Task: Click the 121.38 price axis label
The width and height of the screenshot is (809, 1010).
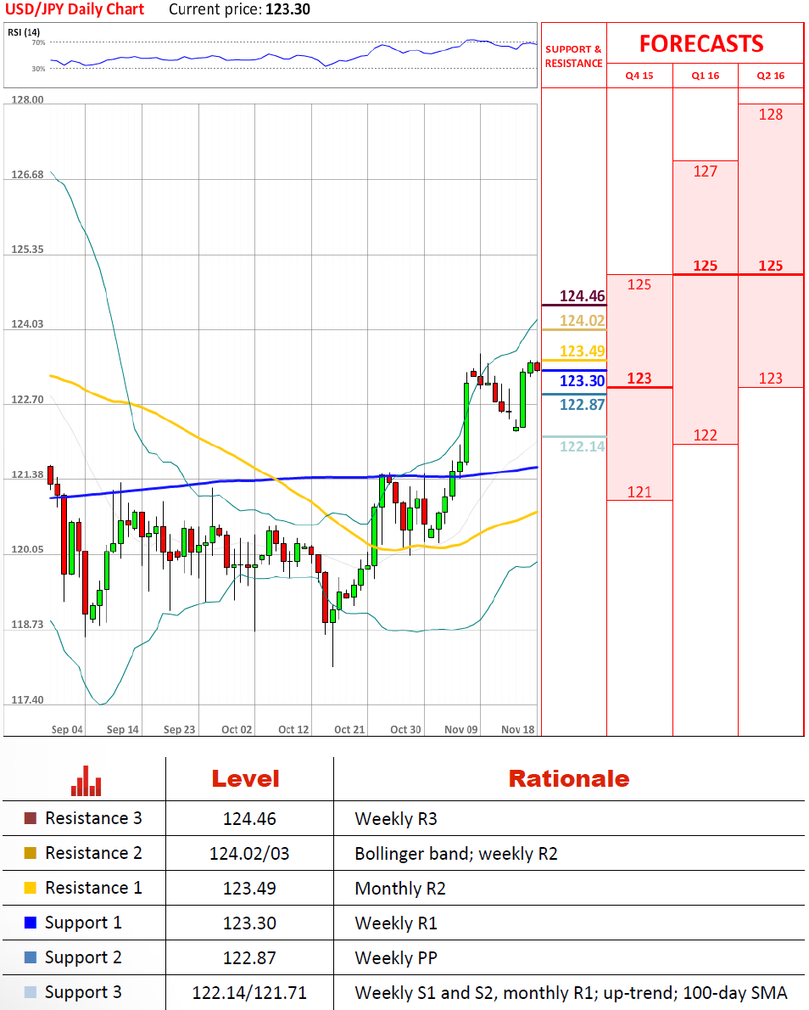Action: point(27,474)
